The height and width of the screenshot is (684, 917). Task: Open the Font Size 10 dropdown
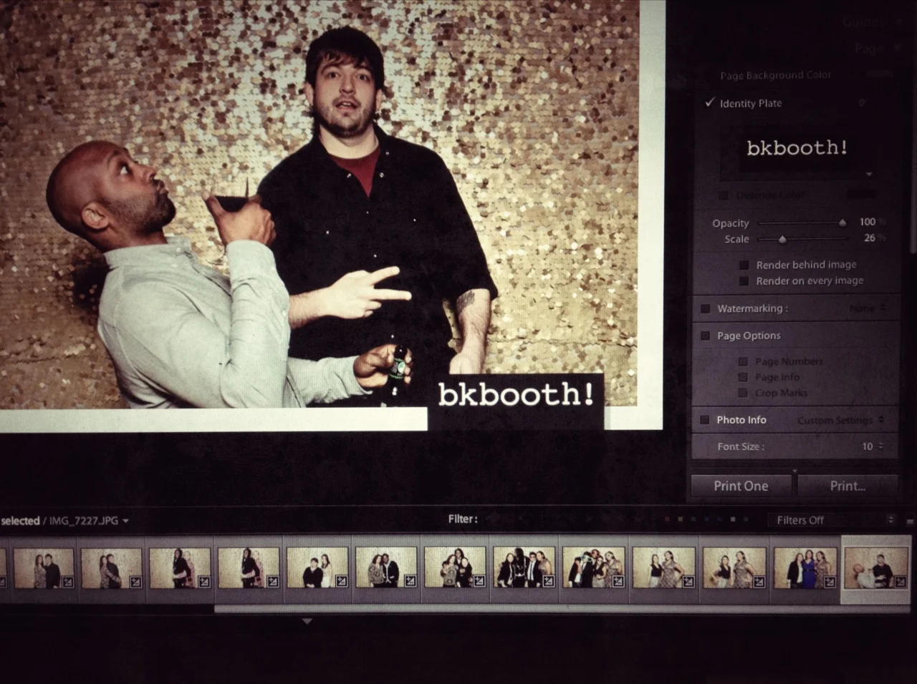872,446
